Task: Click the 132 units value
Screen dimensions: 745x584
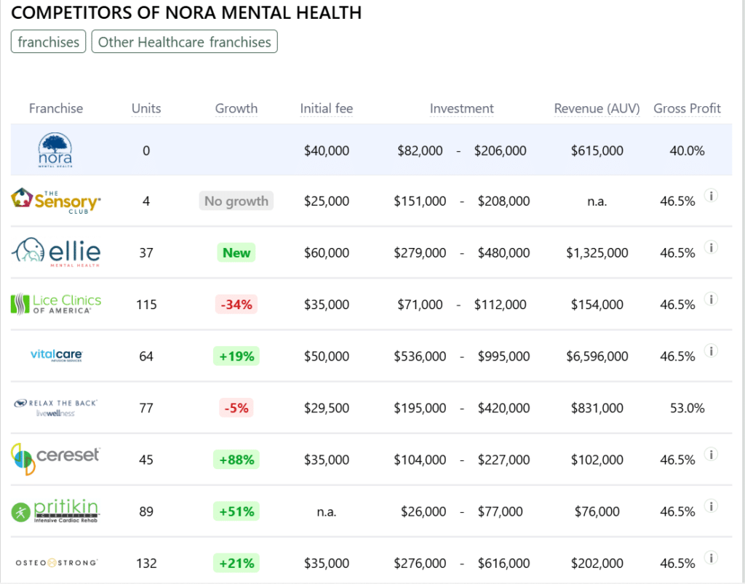Action: 146,563
